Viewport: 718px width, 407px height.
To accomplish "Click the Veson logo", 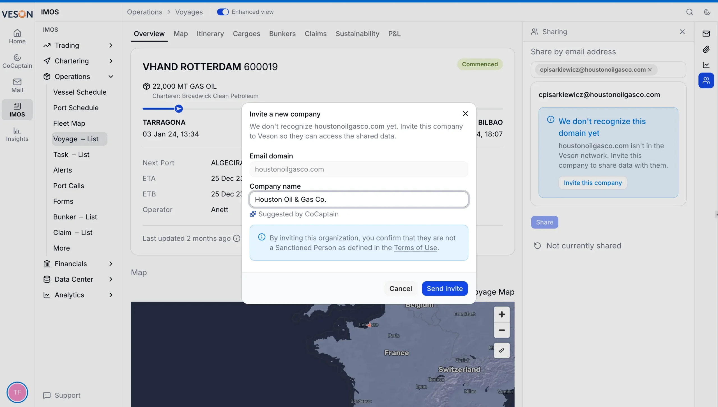I will tap(17, 14).
